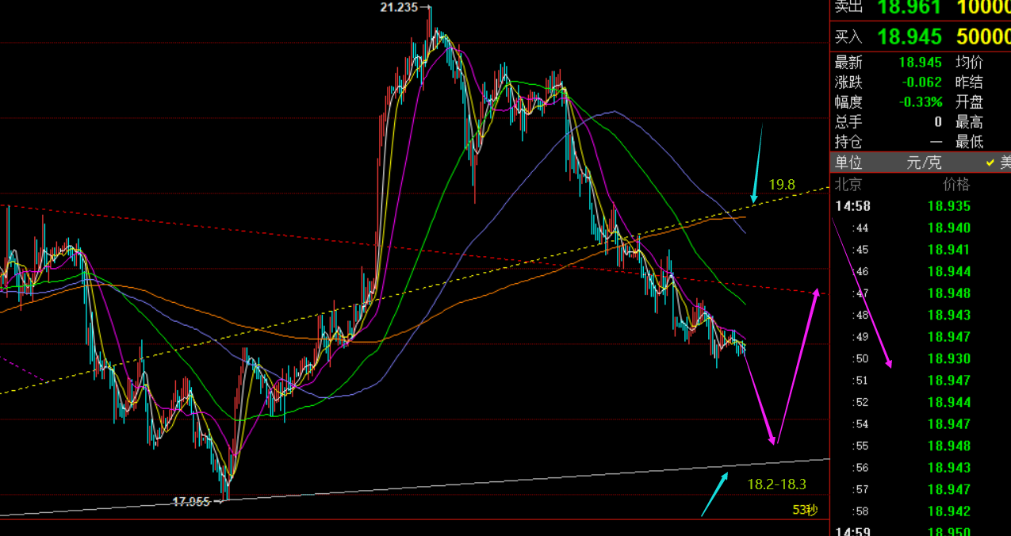Image resolution: width=1011 pixels, height=536 pixels.
Task: Select the 涨跌 change value -0.062
Action: point(921,82)
